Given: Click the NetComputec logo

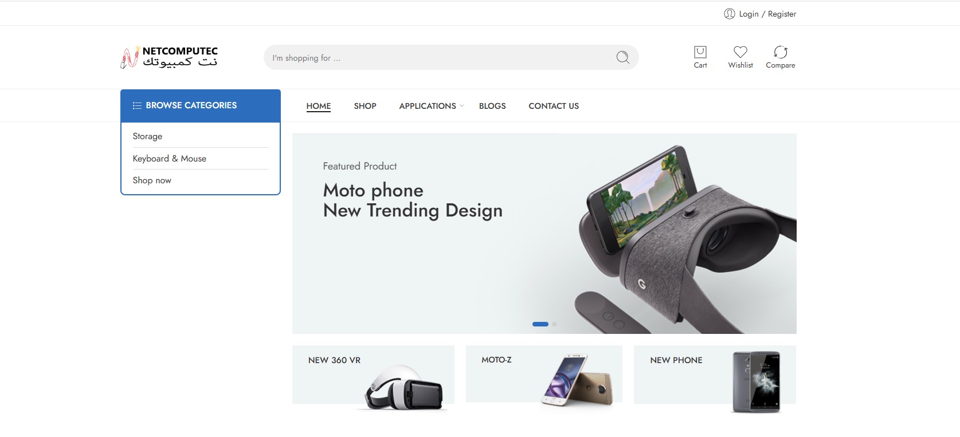Looking at the screenshot, I should (169, 57).
